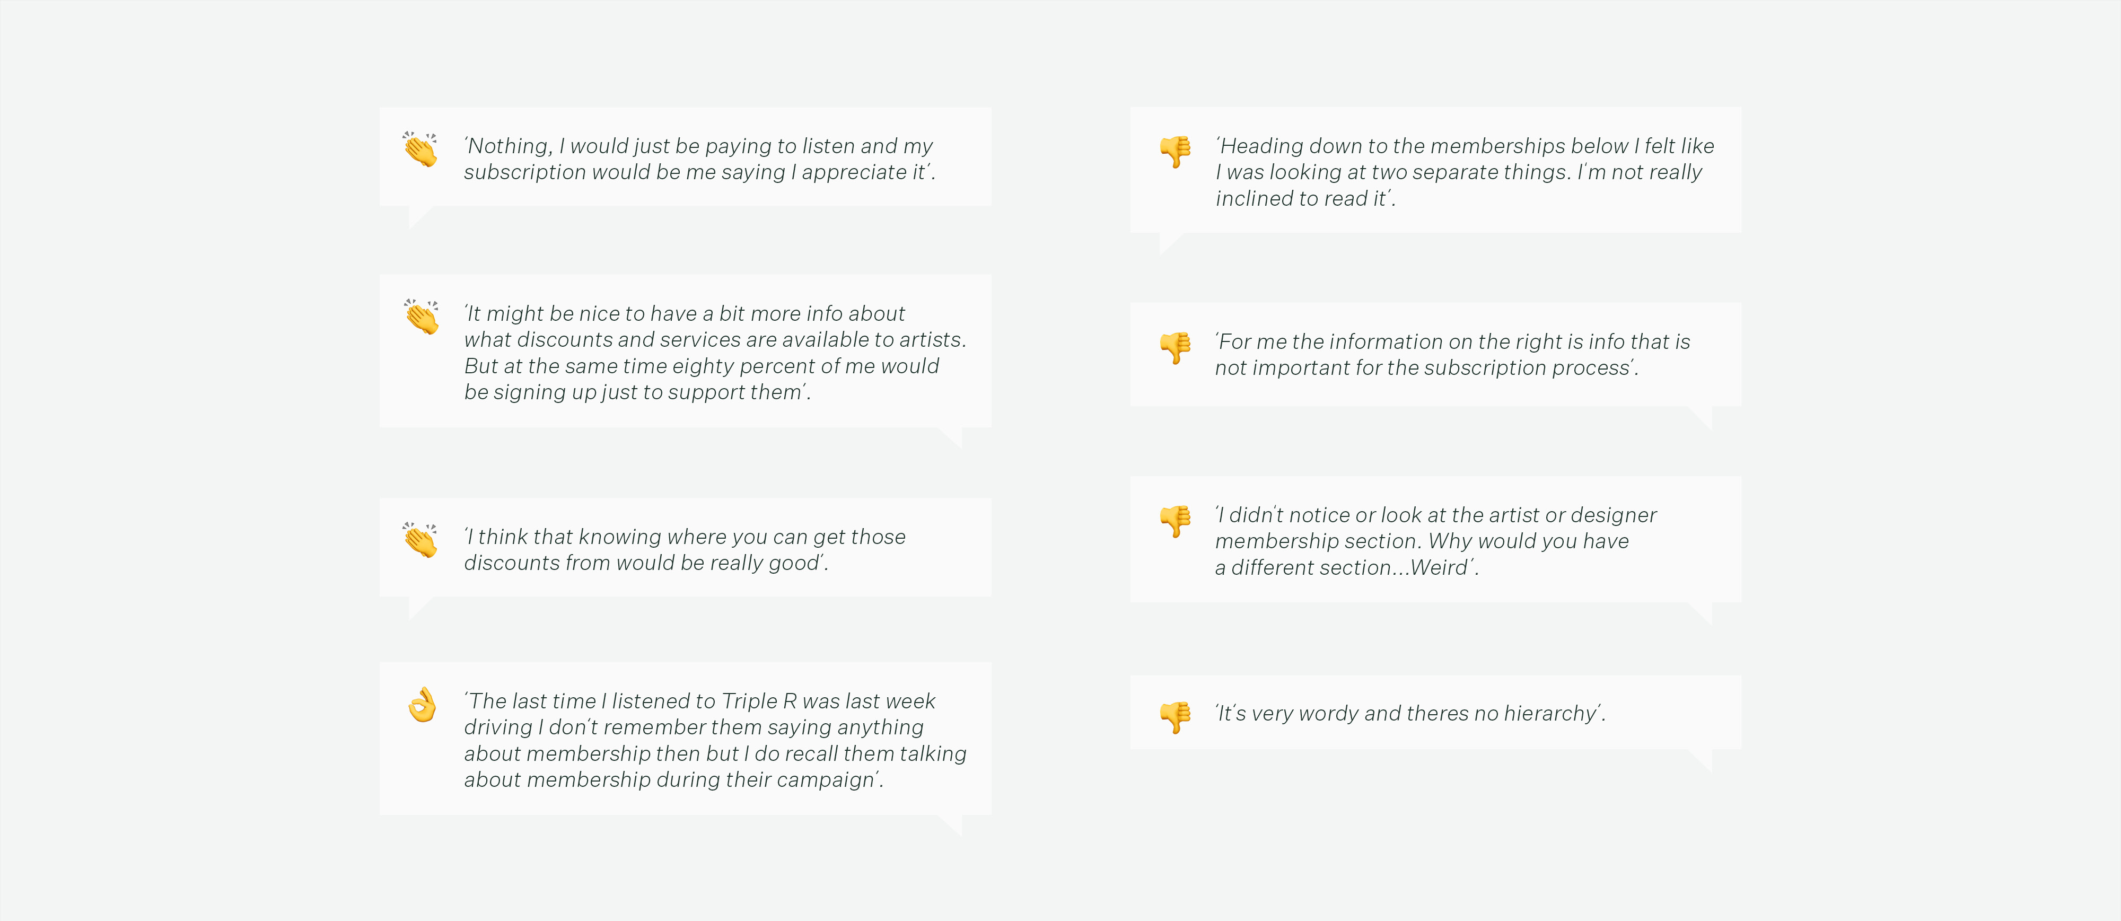The width and height of the screenshot is (2121, 921).
Task: Click thumbs down emoji beside 'Heading down to the memberships'
Action: click(x=1176, y=152)
